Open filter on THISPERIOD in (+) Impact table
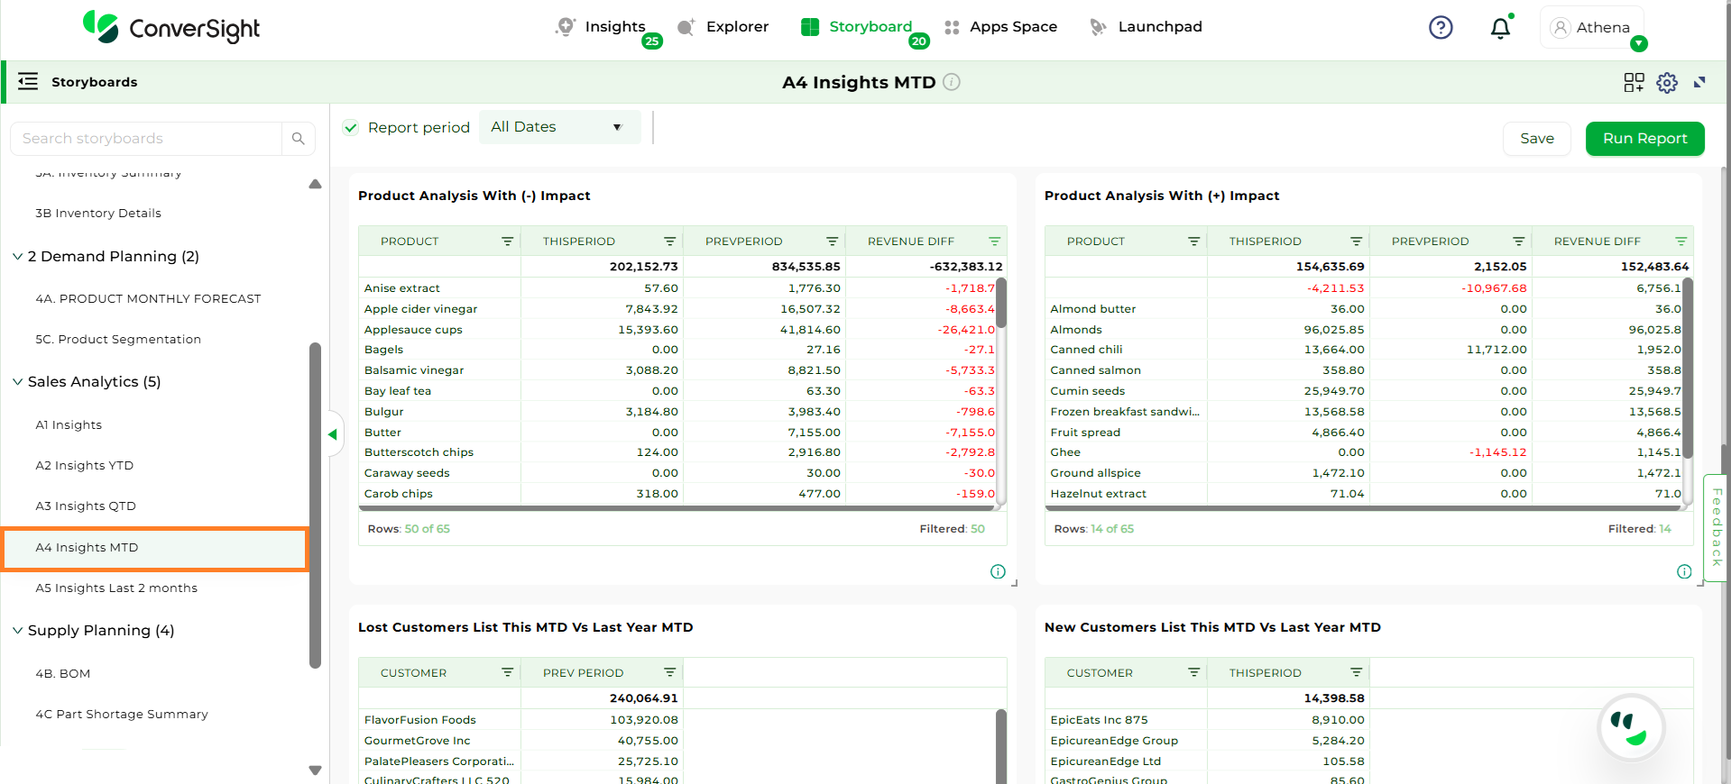The image size is (1731, 784). pyautogui.click(x=1356, y=242)
